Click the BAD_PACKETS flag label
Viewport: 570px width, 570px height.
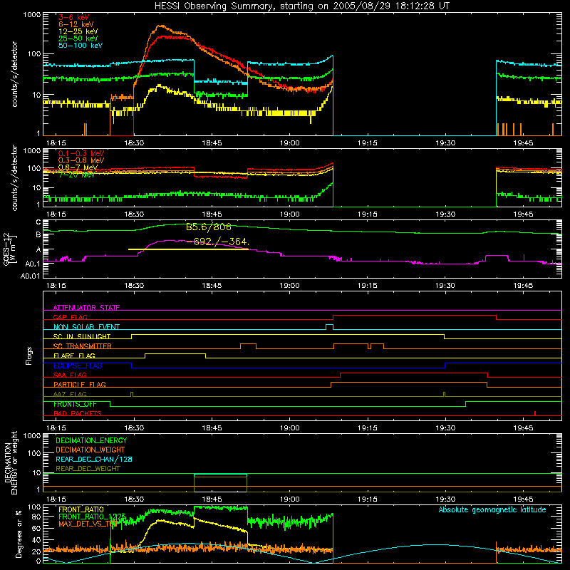click(78, 413)
